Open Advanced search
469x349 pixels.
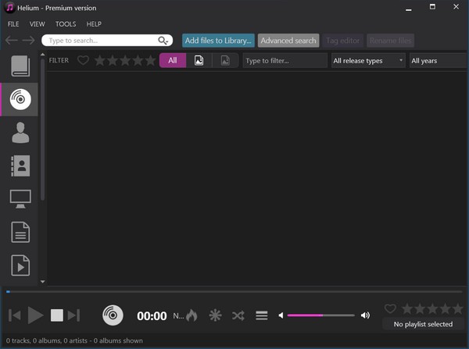288,41
